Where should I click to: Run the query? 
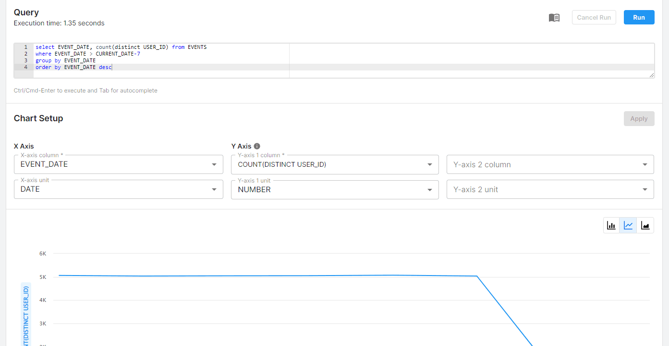click(x=639, y=17)
